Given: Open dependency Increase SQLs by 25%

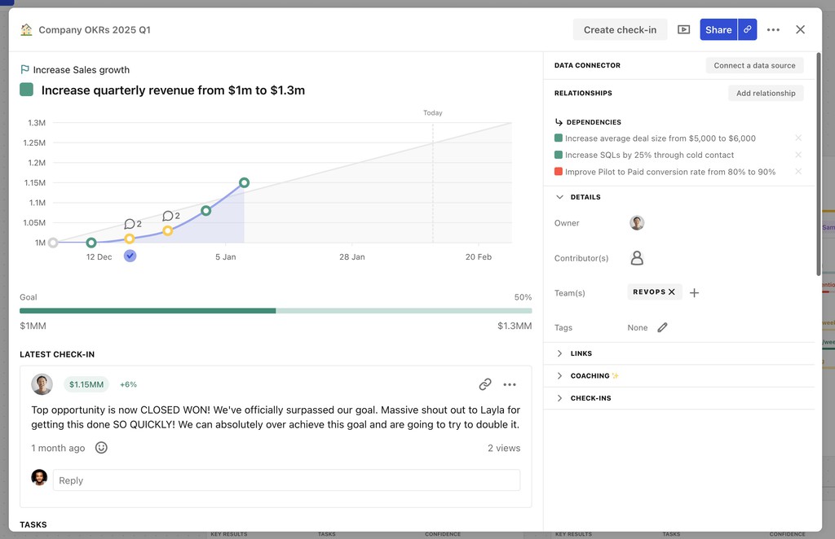Looking at the screenshot, I should coord(649,155).
